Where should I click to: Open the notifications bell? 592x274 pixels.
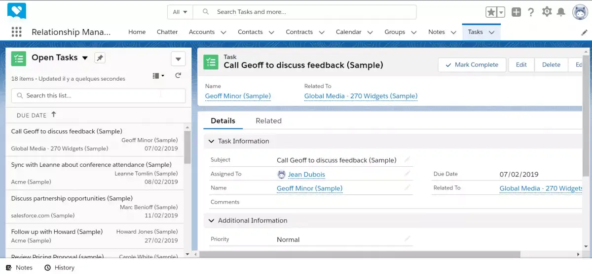pos(561,12)
